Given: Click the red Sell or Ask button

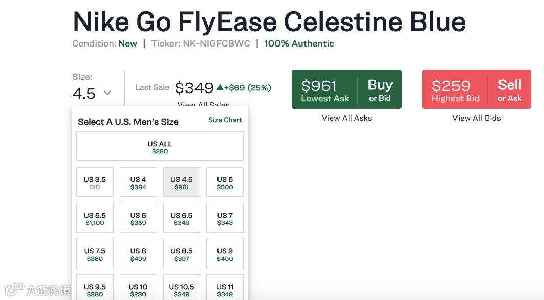Looking at the screenshot, I should (509, 89).
